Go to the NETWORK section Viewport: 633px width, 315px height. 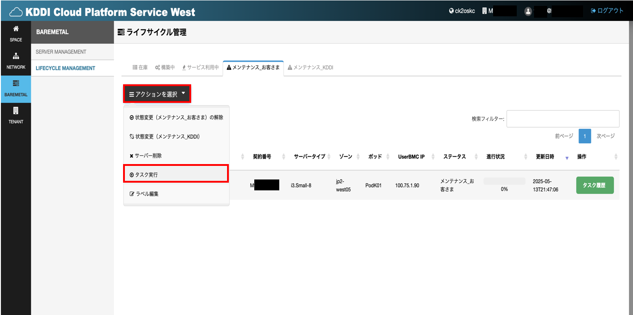point(16,61)
